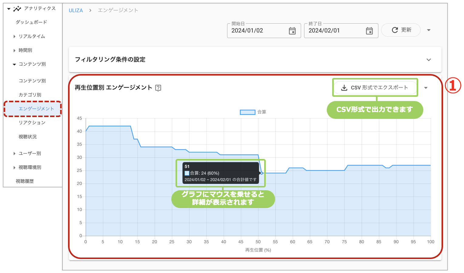
Task: Click the フィルタリング条件の設定 heading
Action: 110,59
